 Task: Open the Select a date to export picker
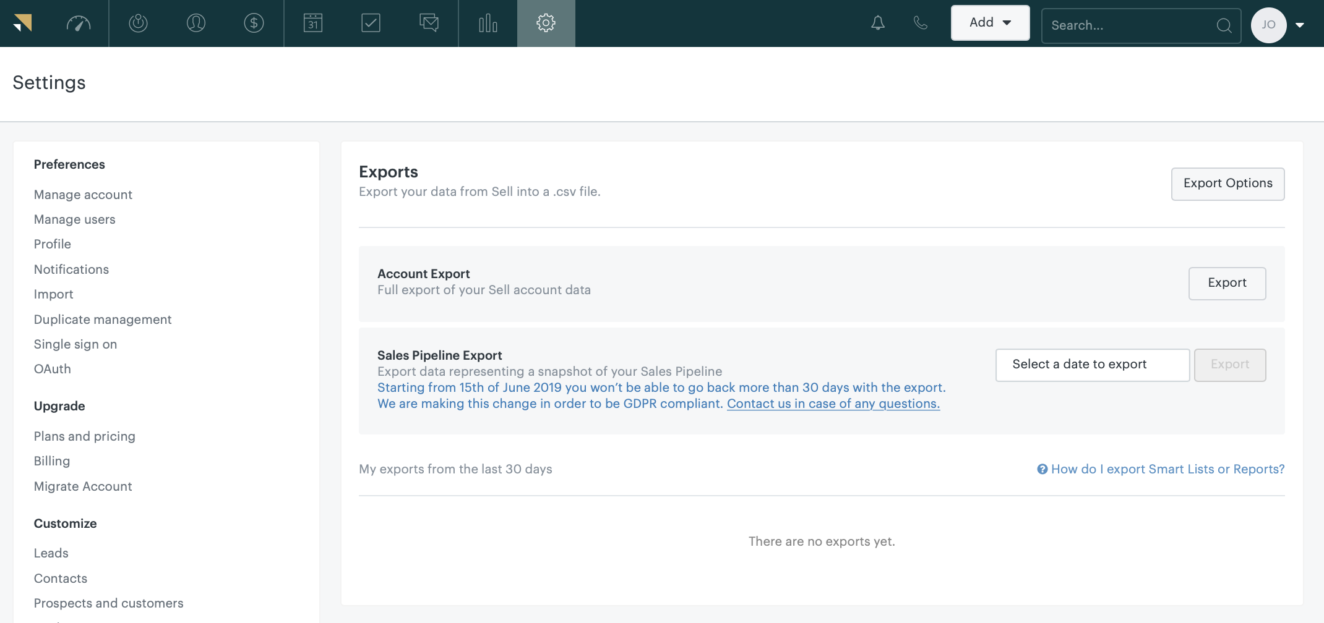[x=1092, y=365]
